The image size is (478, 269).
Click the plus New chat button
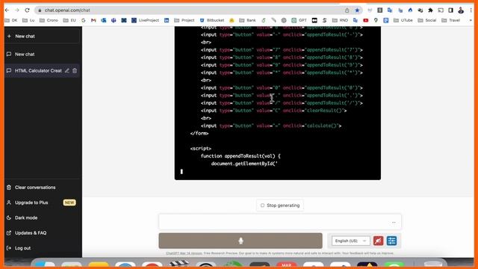click(x=43, y=37)
